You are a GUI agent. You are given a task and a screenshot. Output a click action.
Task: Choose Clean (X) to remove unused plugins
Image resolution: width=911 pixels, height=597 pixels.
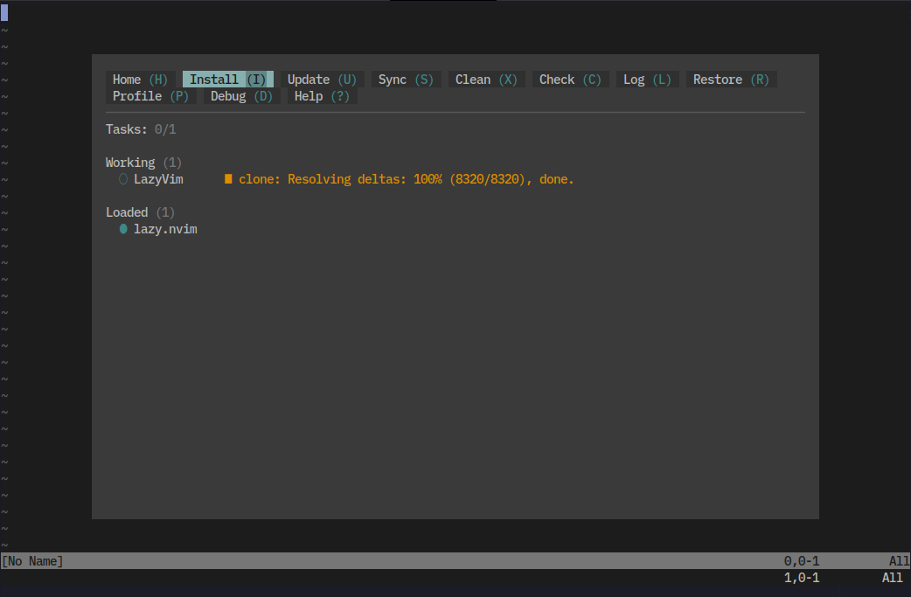[x=486, y=80]
